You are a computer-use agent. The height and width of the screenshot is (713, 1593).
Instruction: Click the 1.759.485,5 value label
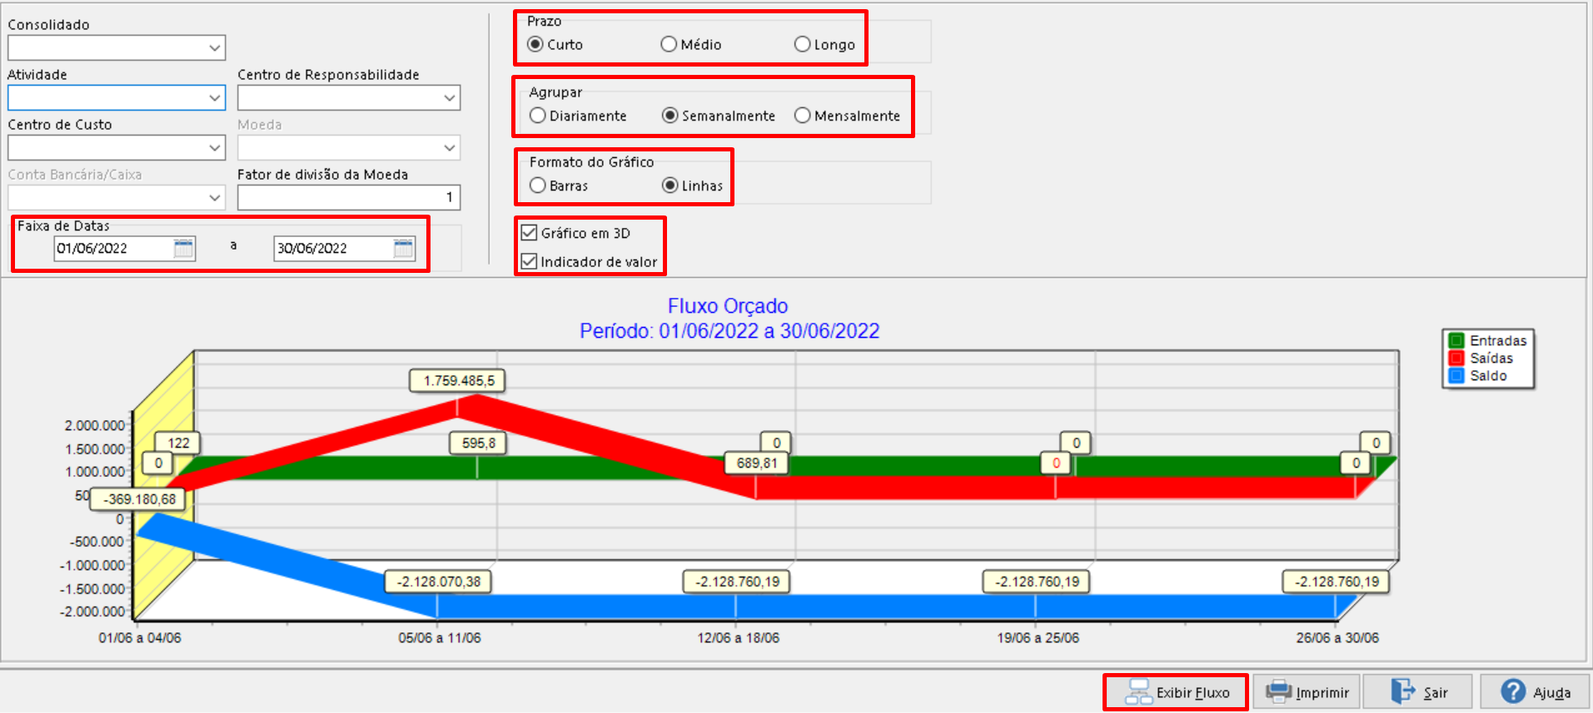[x=458, y=380]
